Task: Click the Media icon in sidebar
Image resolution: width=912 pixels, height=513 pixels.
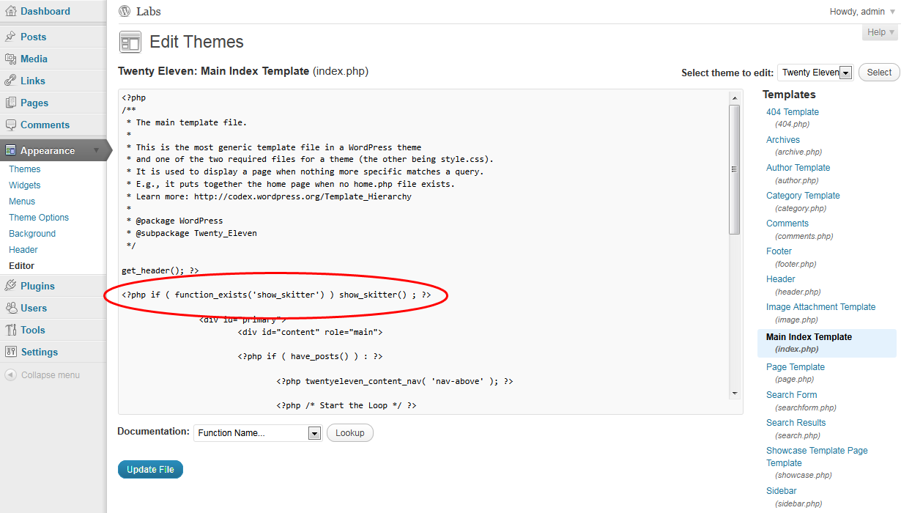Action: pos(10,59)
